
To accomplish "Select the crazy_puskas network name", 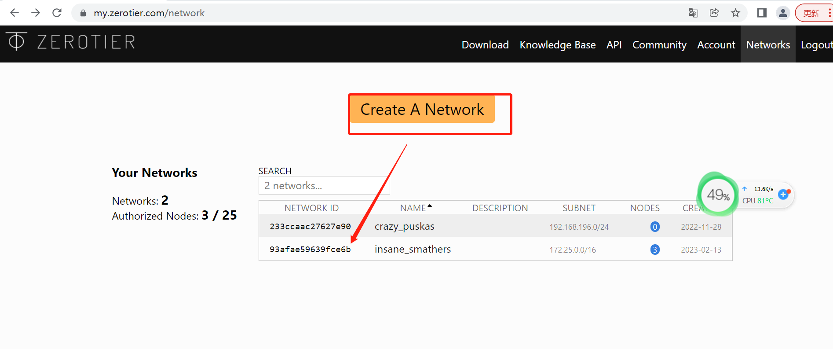I will point(405,226).
